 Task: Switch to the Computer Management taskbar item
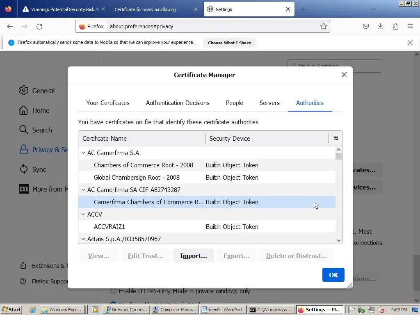click(x=175, y=310)
